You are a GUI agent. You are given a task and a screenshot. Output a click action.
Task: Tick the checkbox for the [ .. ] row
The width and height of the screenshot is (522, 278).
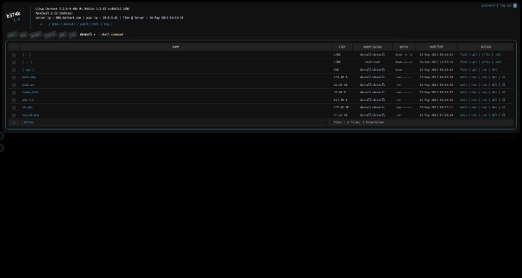click(14, 63)
